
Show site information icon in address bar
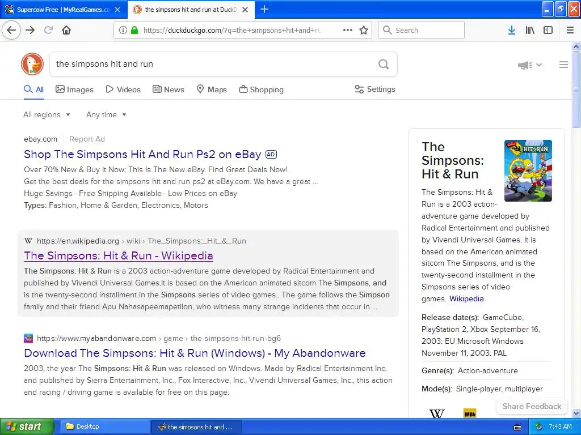pyautogui.click(x=123, y=30)
